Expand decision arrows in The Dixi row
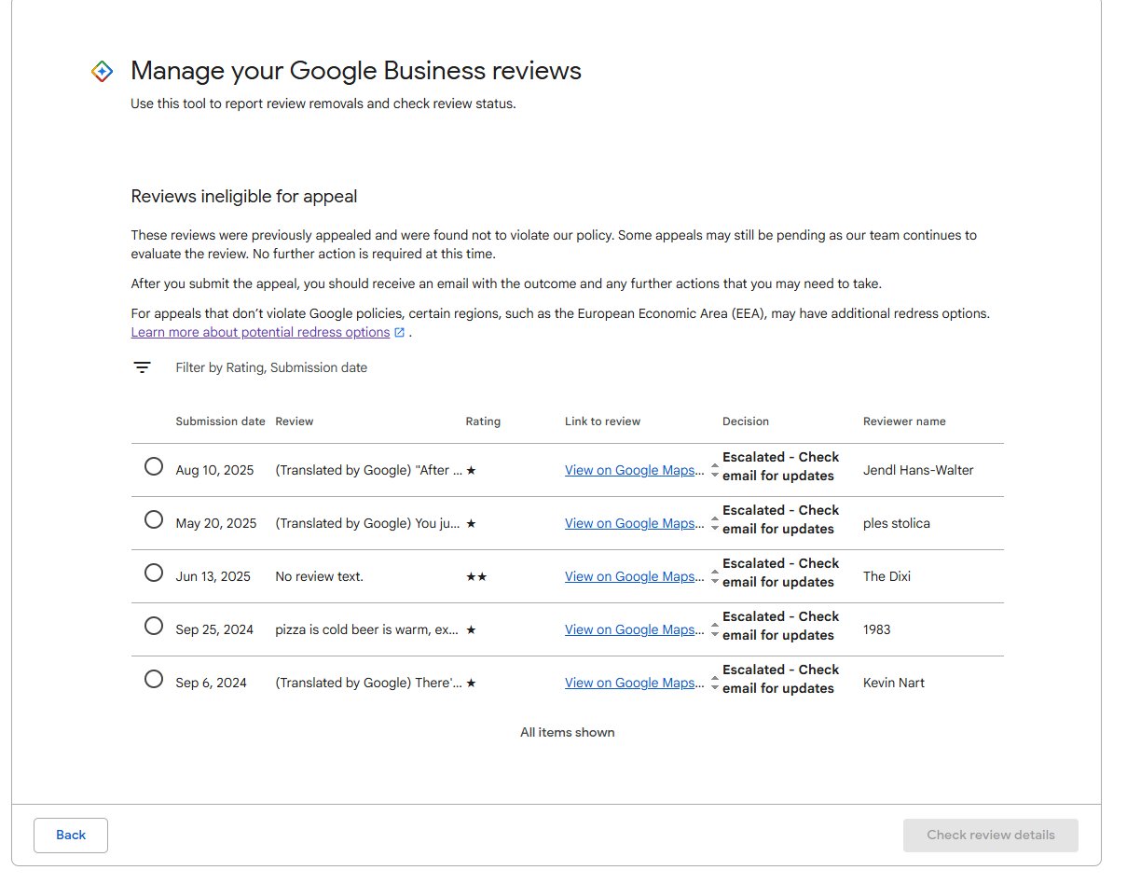This screenshot has height=884, width=1127. click(x=715, y=576)
